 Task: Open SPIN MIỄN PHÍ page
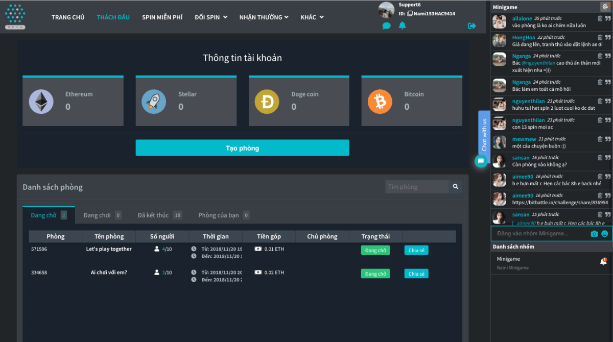162,17
